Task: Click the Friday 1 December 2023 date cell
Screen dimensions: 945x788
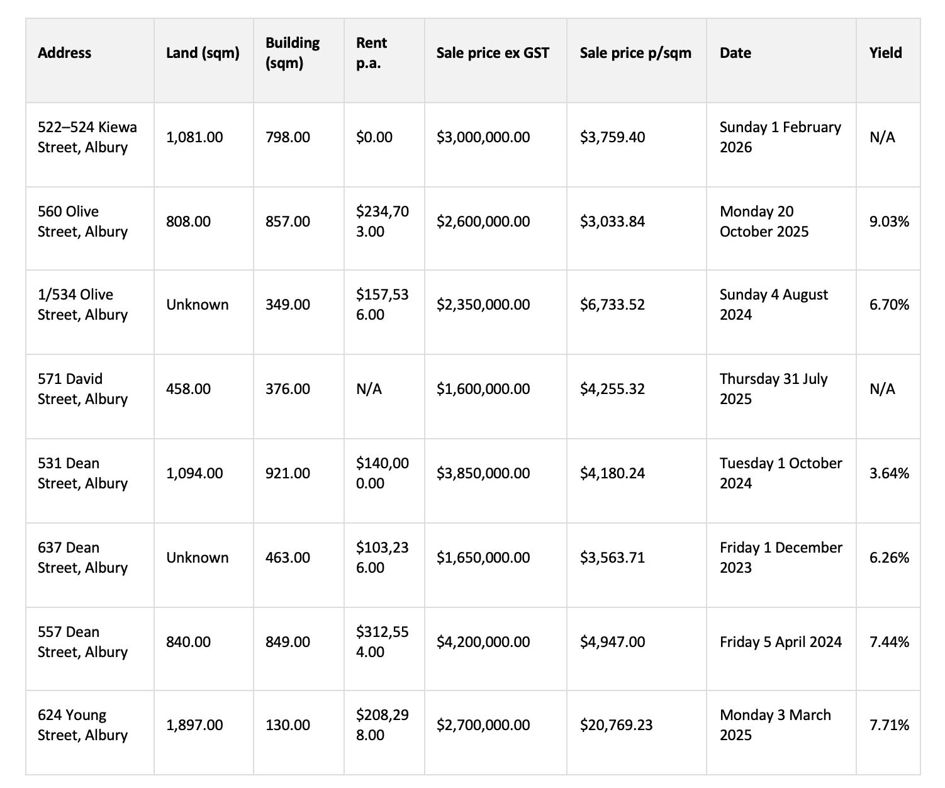Action: pos(781,558)
